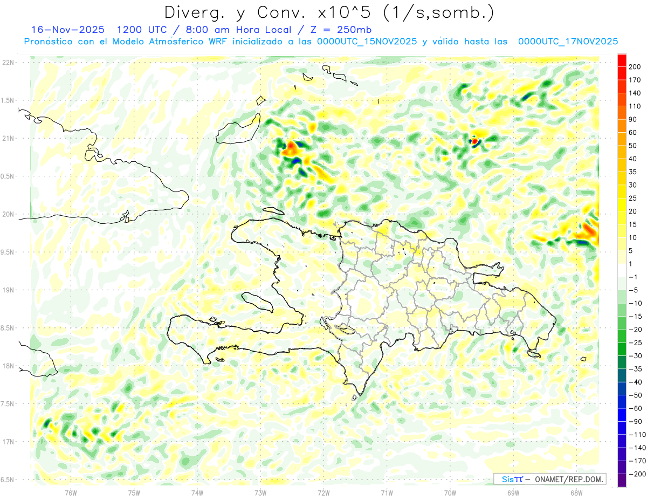
Task: Click the '0000UTC_15NOV2025' initialization time
Action: tap(367, 42)
